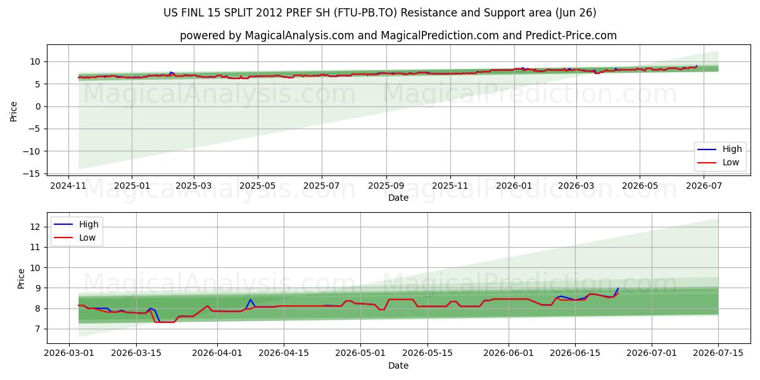Click the 2026-03-01 date tick label
This screenshot has width=760, height=380.
click(69, 354)
